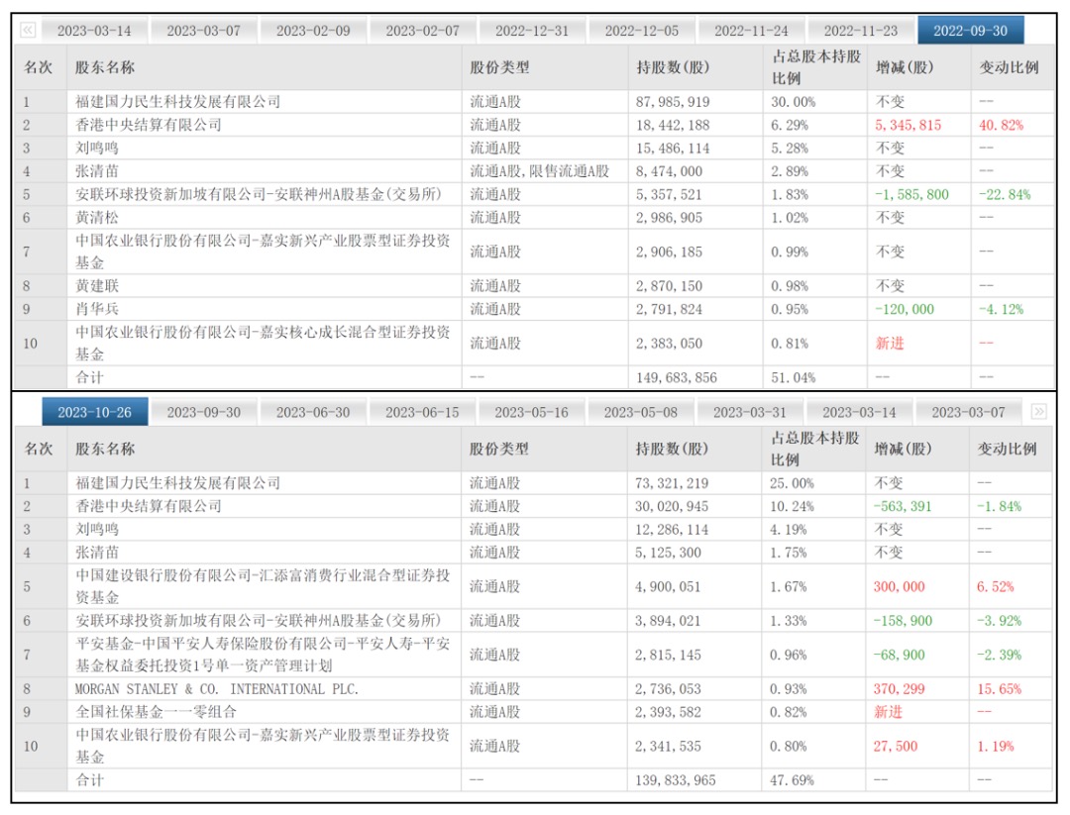
Task: Open the 2023-03-14 tab in upper table
Action: point(94,31)
